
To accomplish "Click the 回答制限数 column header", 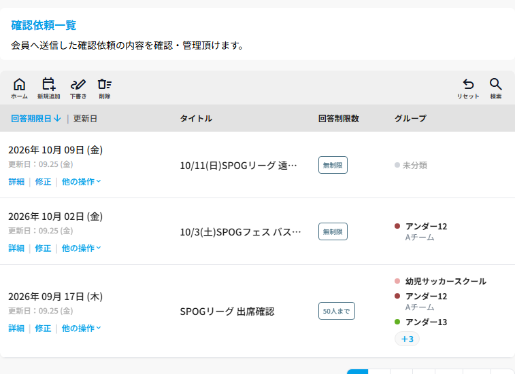I will 339,118.
